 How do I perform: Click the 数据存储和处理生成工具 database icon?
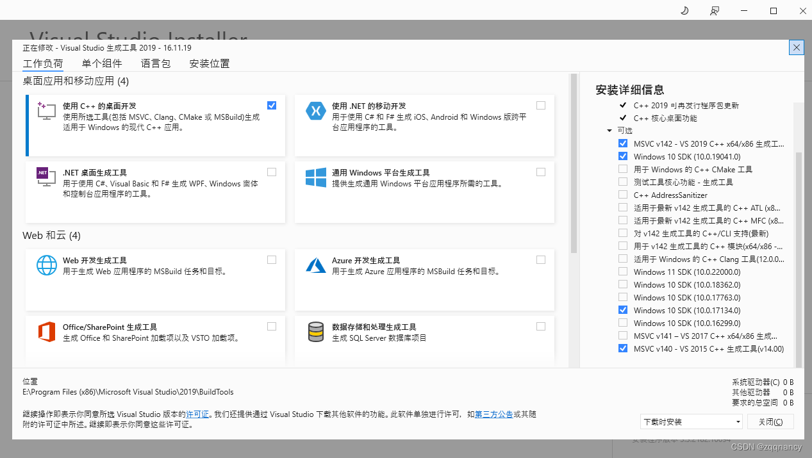[315, 332]
